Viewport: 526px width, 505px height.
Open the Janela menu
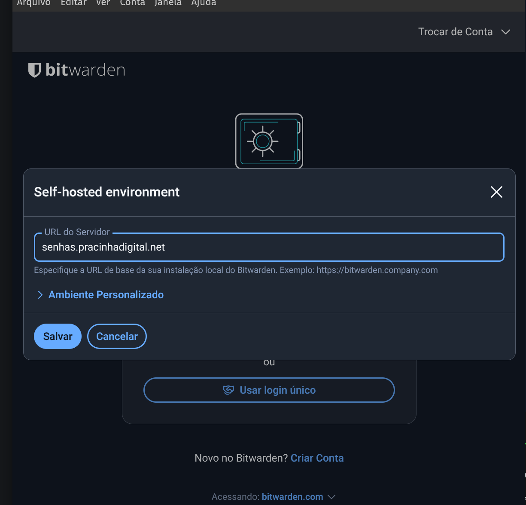tap(168, 3)
